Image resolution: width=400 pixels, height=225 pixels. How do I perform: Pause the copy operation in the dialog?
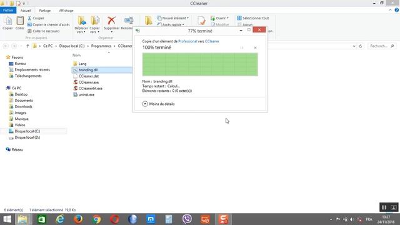point(242,47)
